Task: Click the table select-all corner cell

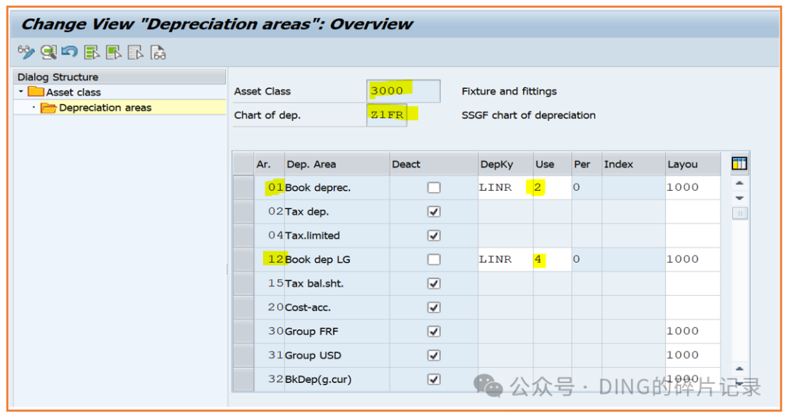Action: pyautogui.click(x=243, y=164)
